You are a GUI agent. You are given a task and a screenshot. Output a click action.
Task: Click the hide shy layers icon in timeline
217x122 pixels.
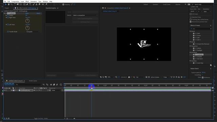[x=51, y=85]
